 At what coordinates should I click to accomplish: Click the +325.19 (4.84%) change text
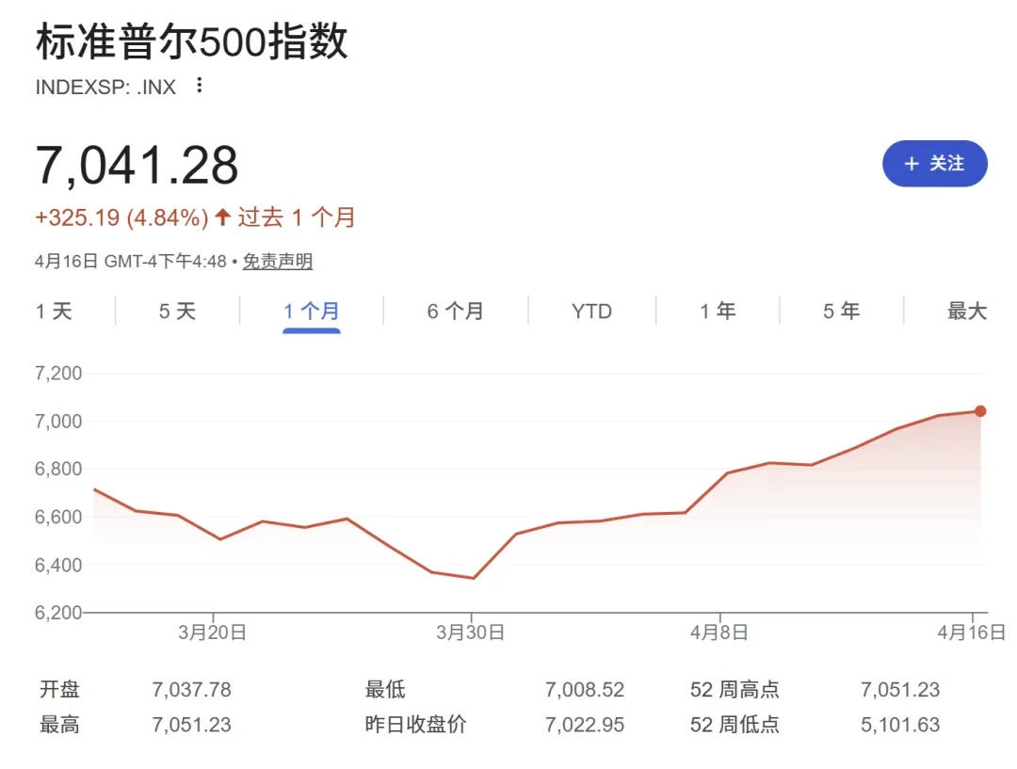pyautogui.click(x=121, y=217)
